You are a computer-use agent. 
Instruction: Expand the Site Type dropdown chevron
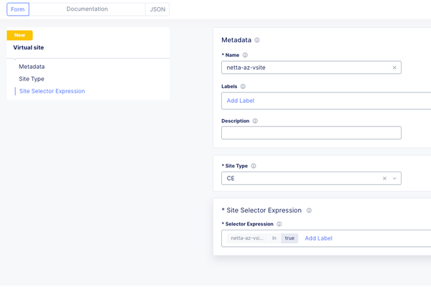(394, 179)
